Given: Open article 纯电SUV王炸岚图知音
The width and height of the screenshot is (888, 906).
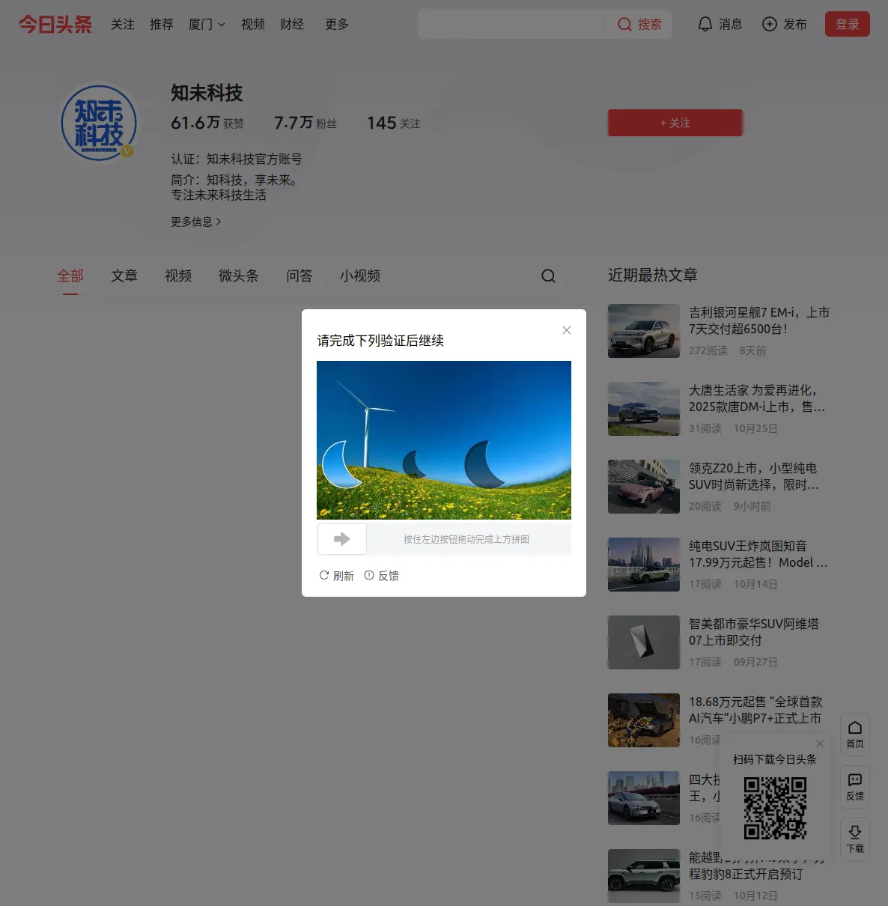Looking at the screenshot, I should click(x=758, y=554).
